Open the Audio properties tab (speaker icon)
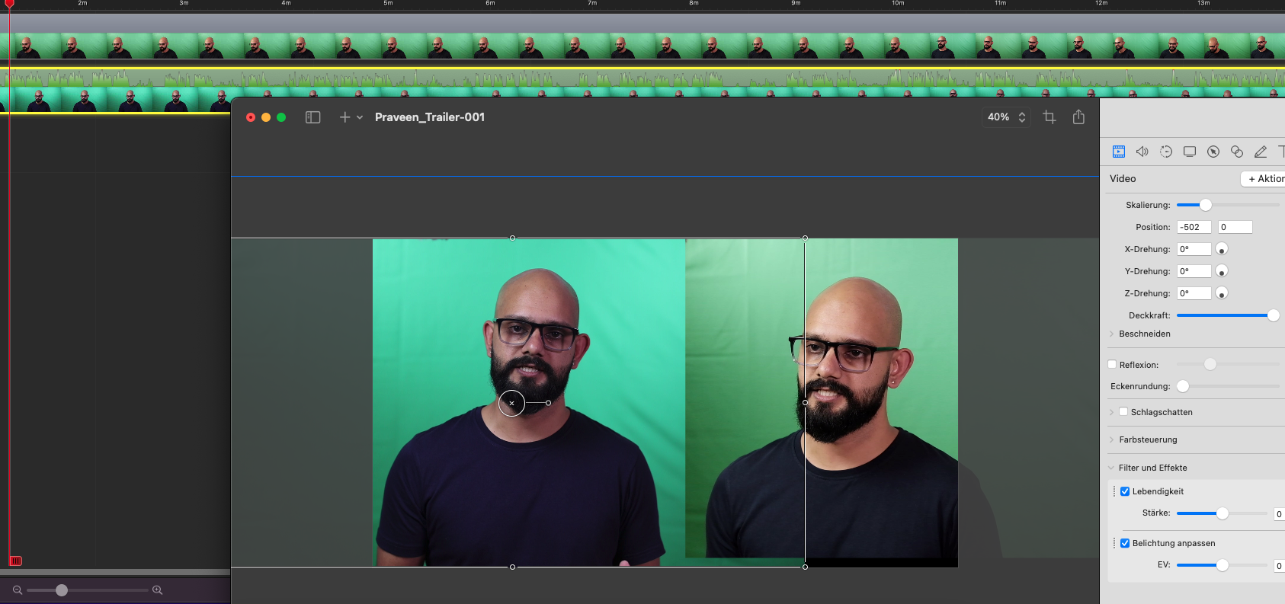Image resolution: width=1285 pixels, height=604 pixels. [x=1142, y=152]
